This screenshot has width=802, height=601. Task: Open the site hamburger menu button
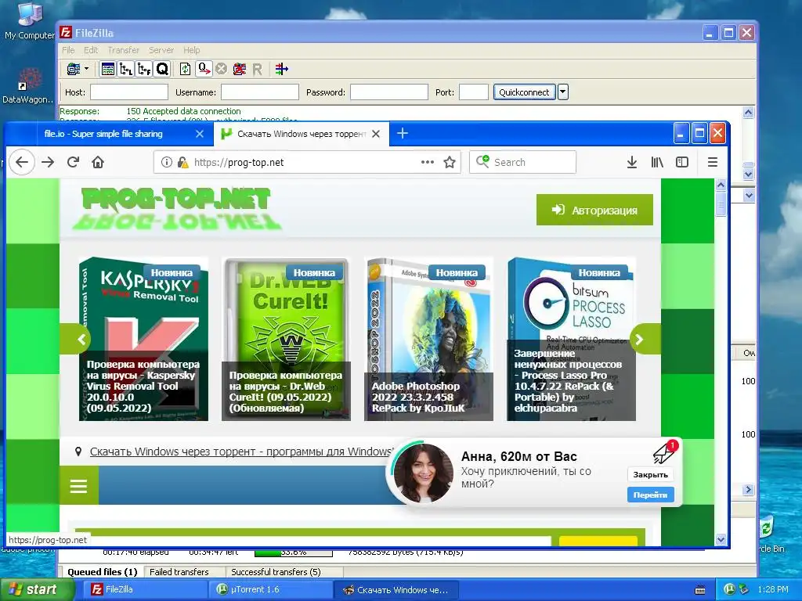pos(79,485)
